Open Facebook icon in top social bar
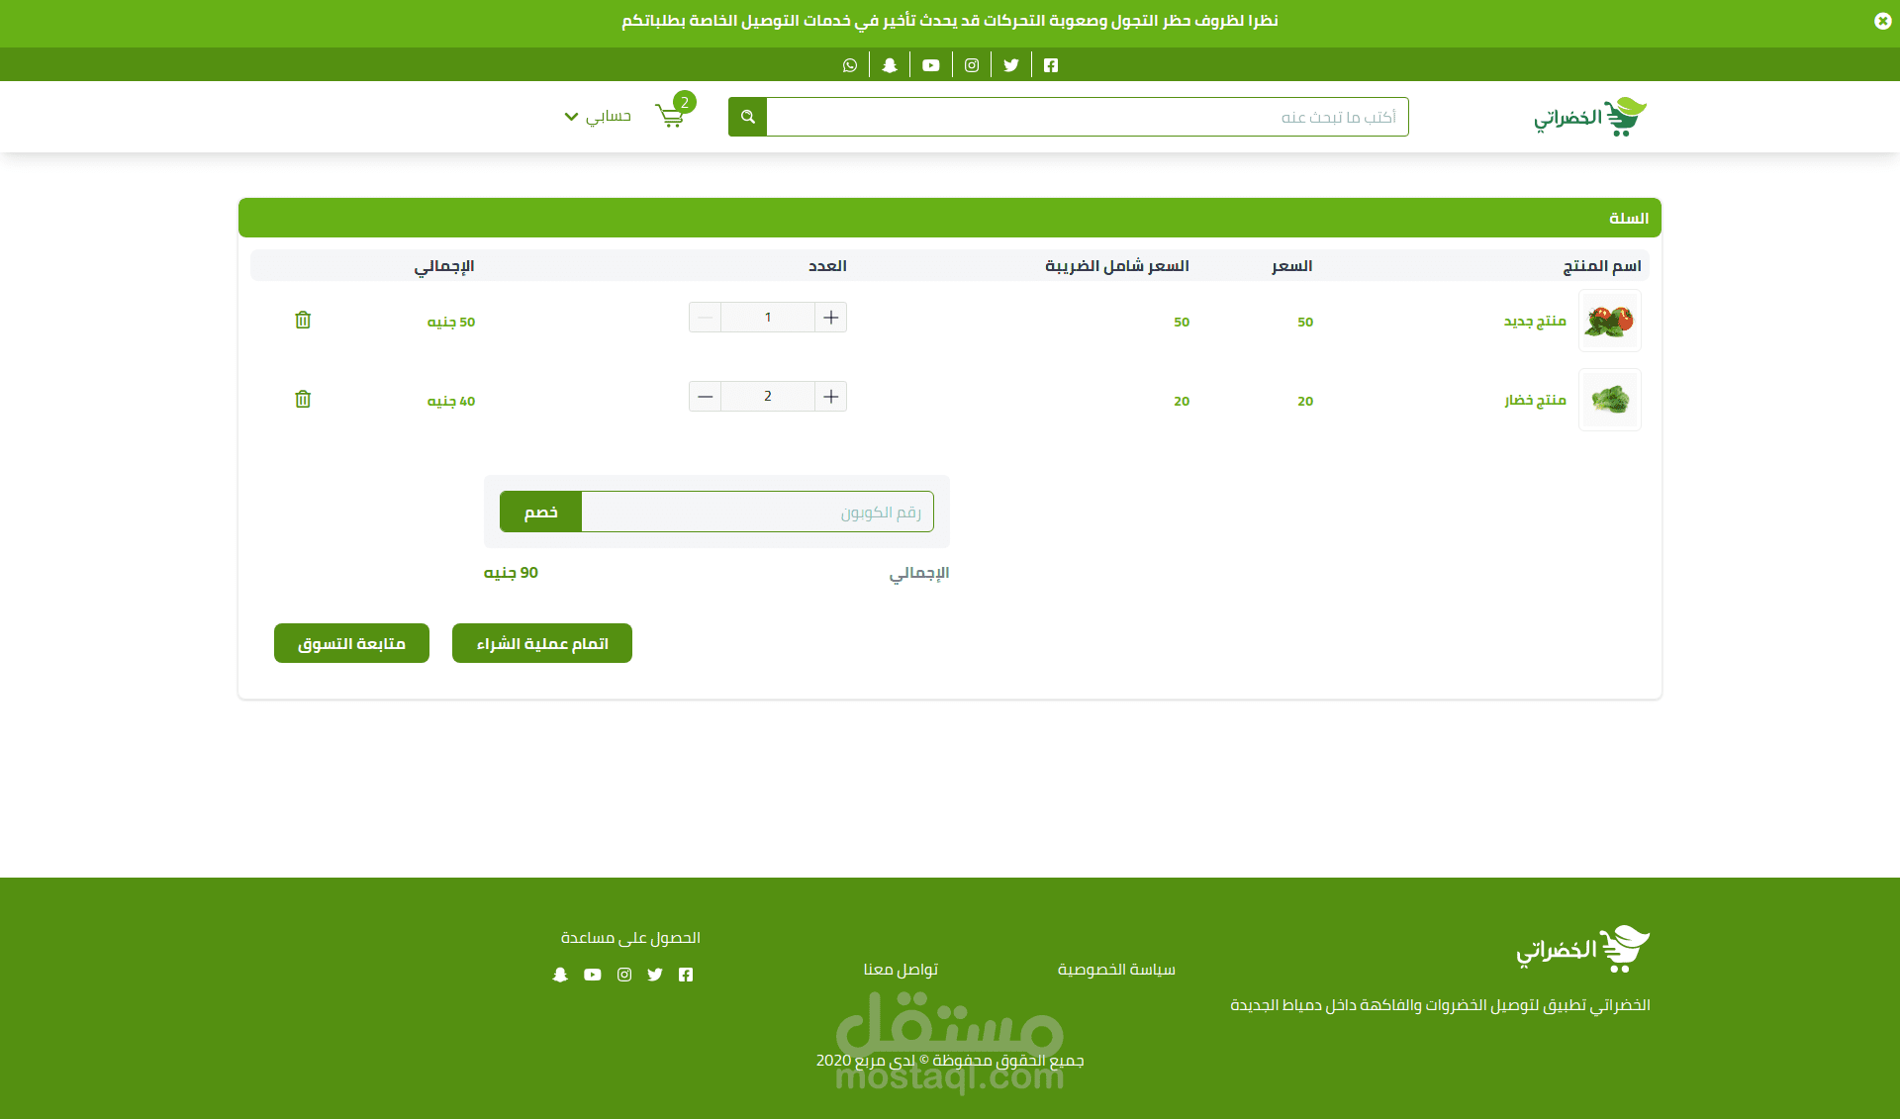Image resolution: width=1900 pixels, height=1119 pixels. pyautogui.click(x=1051, y=65)
